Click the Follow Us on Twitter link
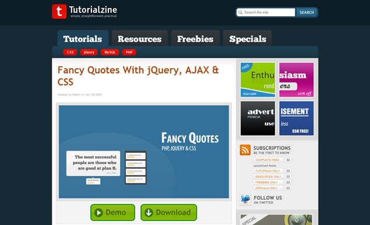The image size is (370, 225). pos(268,199)
